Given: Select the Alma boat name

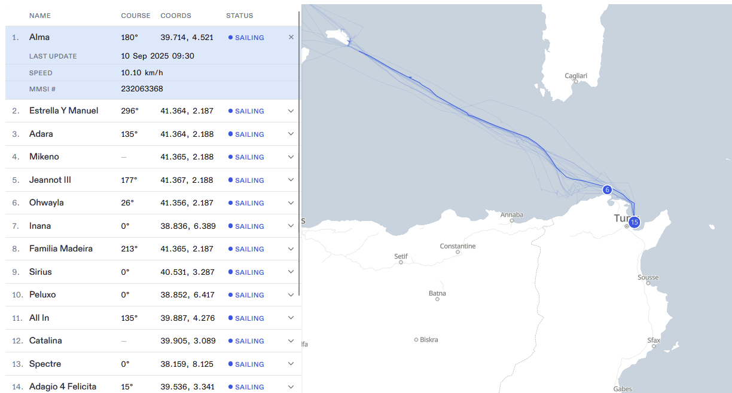Looking at the screenshot, I should tap(39, 37).
